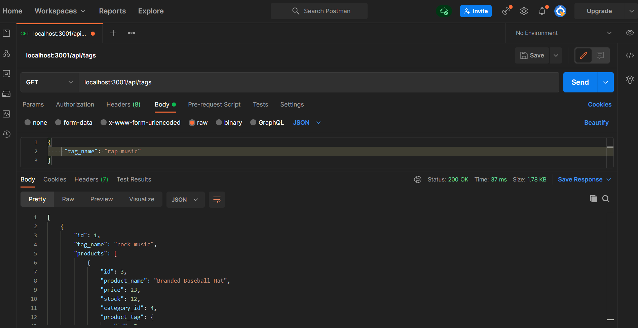This screenshot has height=328, width=638.
Task: Expand the Save options arrow
Action: [556, 55]
